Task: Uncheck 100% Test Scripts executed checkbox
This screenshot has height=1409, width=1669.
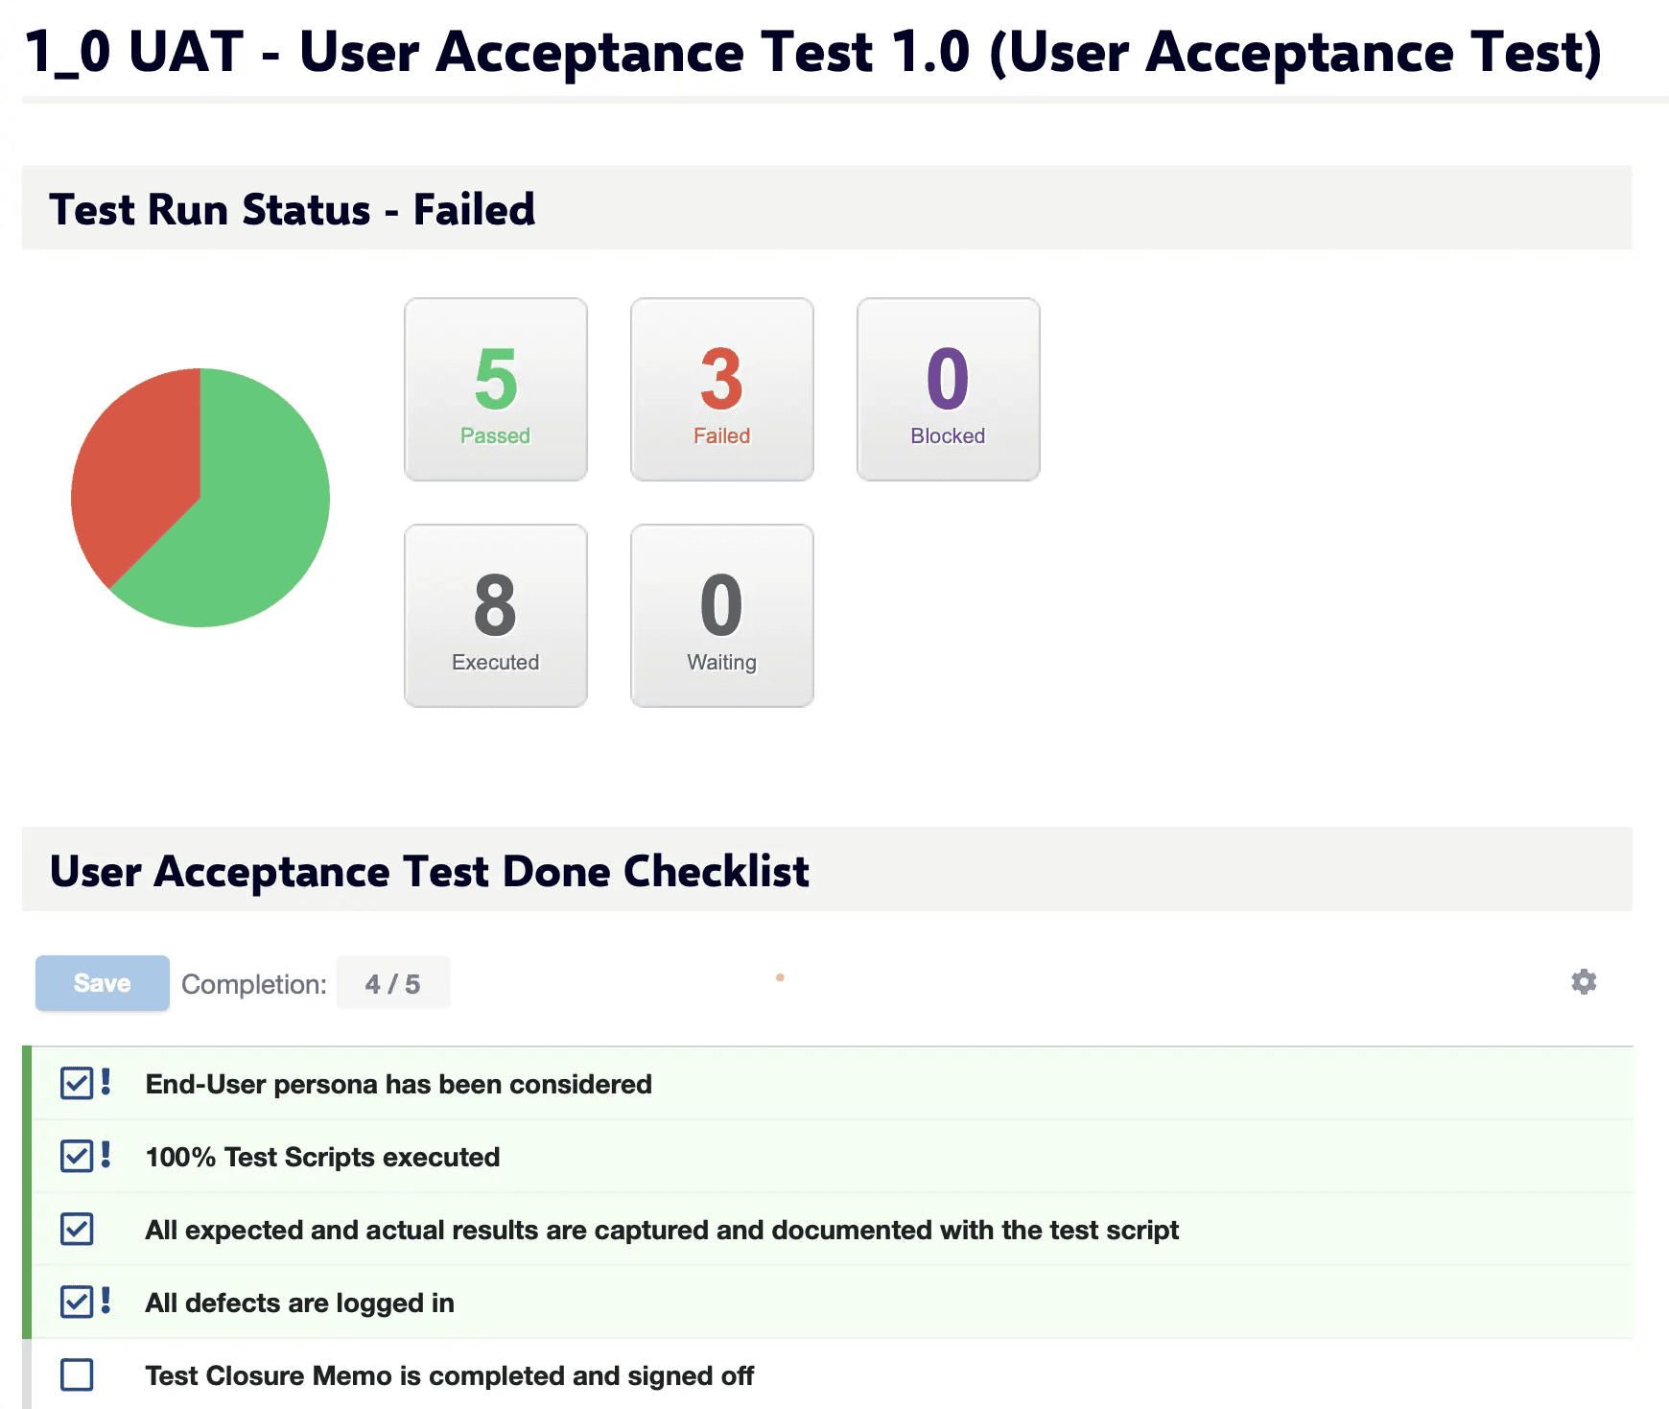Action: (77, 1156)
